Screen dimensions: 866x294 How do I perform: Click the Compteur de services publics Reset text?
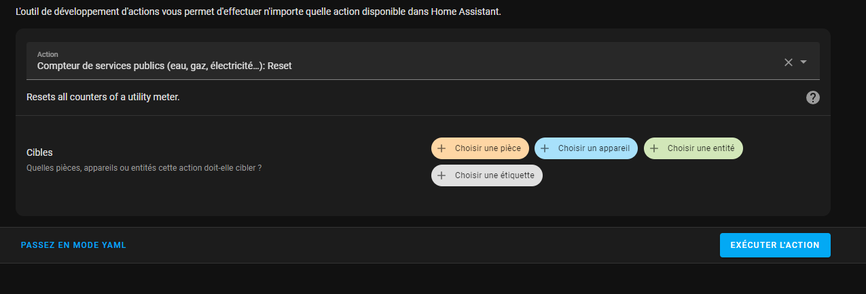tap(164, 66)
